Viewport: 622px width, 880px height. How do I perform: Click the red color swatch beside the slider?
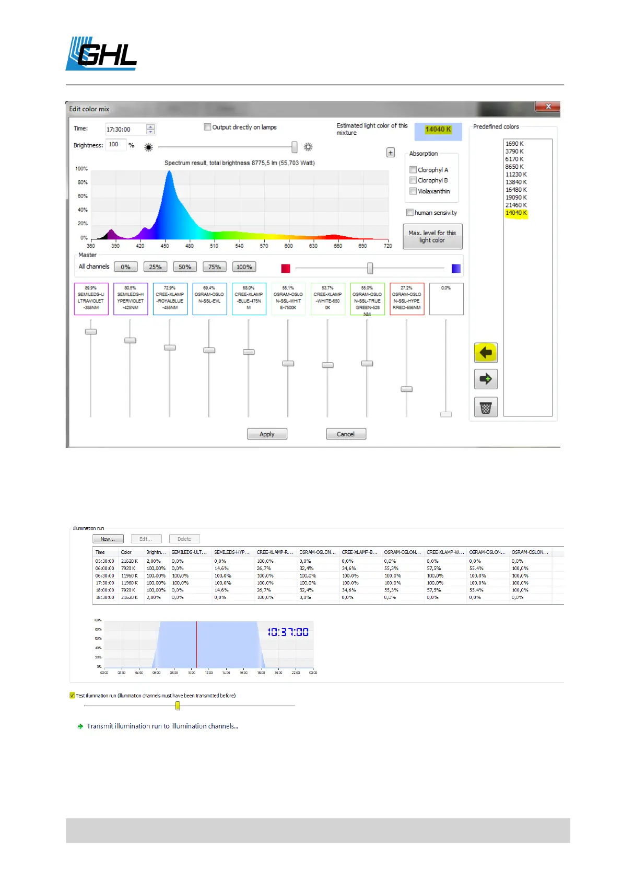286,268
